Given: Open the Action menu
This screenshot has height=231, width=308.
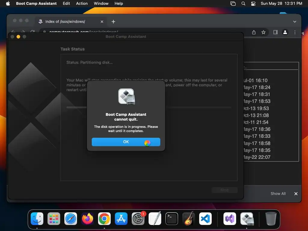Looking at the screenshot, I should click(82, 4).
